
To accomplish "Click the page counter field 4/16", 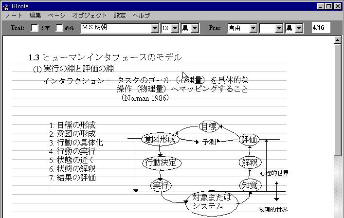I will [x=321, y=28].
